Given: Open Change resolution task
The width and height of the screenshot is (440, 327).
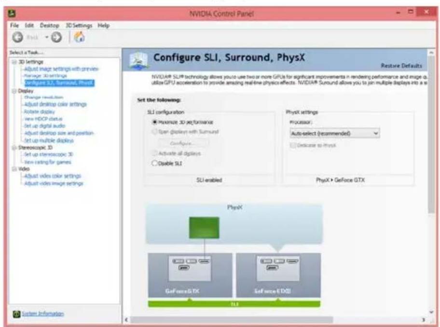Looking at the screenshot, I should [43, 97].
